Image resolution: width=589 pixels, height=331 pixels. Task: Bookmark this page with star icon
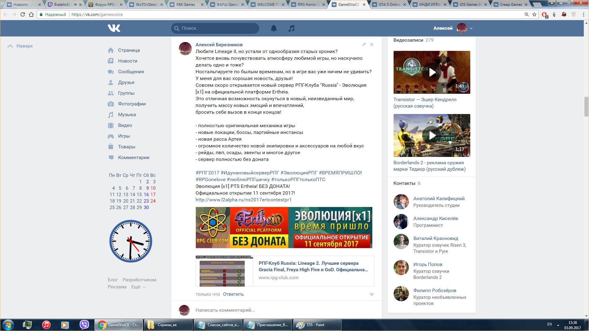(x=534, y=14)
